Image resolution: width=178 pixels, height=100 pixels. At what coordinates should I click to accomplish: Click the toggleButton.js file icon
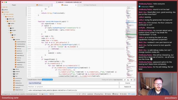16,62
